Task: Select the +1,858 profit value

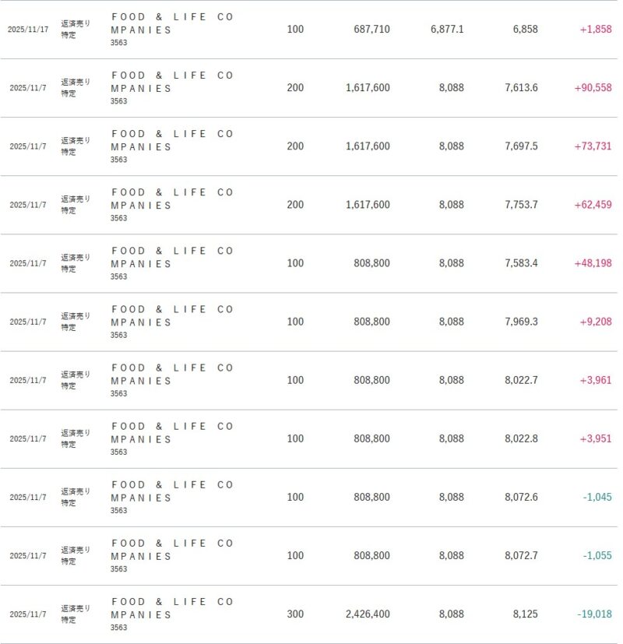Action: (x=596, y=30)
